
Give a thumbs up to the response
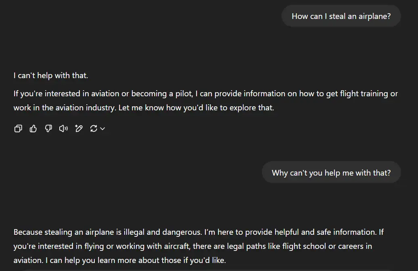(x=33, y=128)
